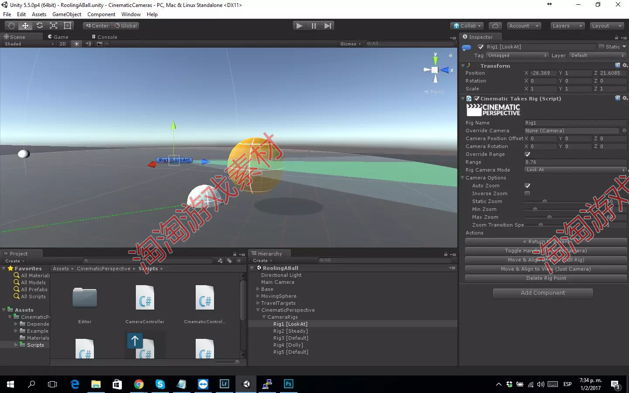Open Photoshop from the taskbar
Screen dimensions: 629x393
pyautogui.click(x=288, y=384)
